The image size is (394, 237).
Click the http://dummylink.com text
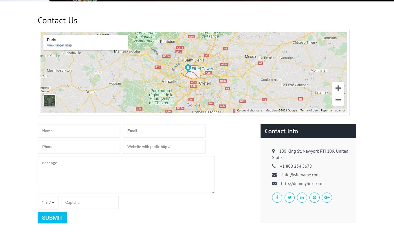pyautogui.click(x=301, y=184)
